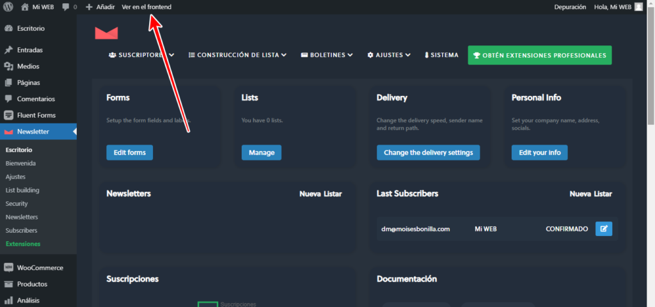Click the Escritorio dashboard icon in sidebar
Image resolution: width=655 pixels, height=307 pixels.
(8, 28)
